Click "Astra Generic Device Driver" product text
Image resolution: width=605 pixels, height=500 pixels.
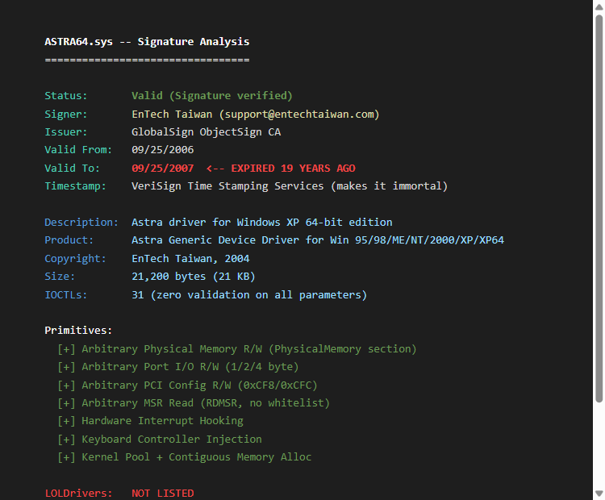[x=215, y=240]
